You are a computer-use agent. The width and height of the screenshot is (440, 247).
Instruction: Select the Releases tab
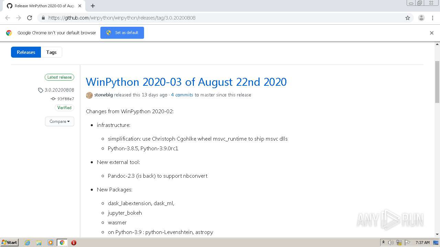tap(26, 52)
